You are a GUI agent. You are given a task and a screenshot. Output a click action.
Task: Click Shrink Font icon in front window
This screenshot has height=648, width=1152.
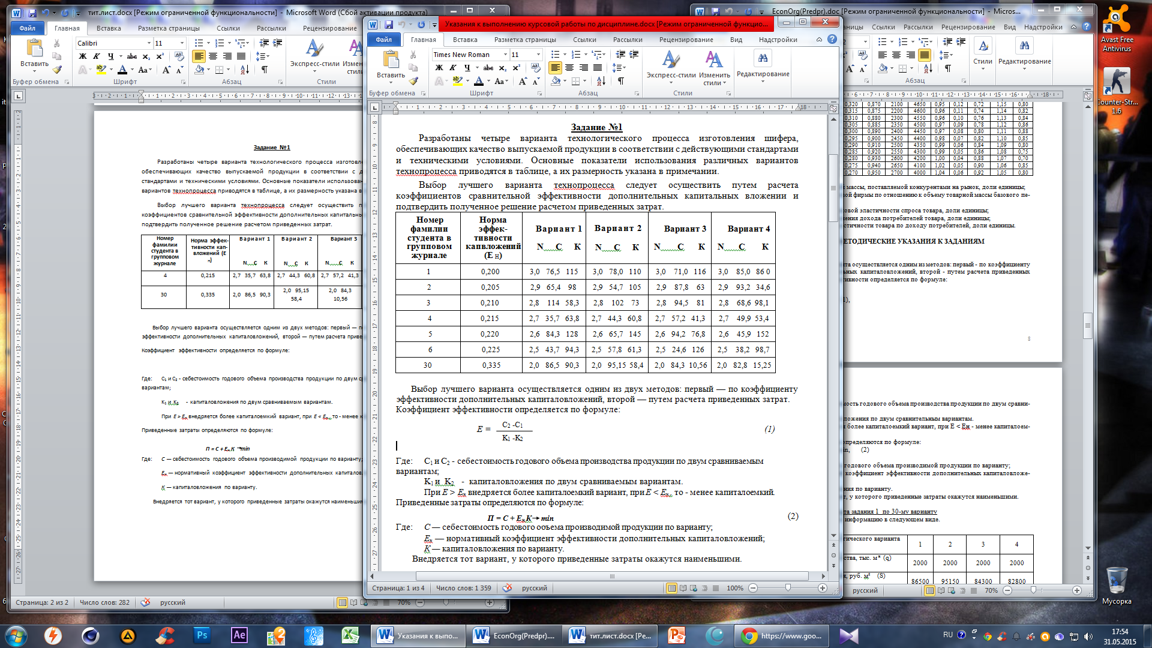536,81
